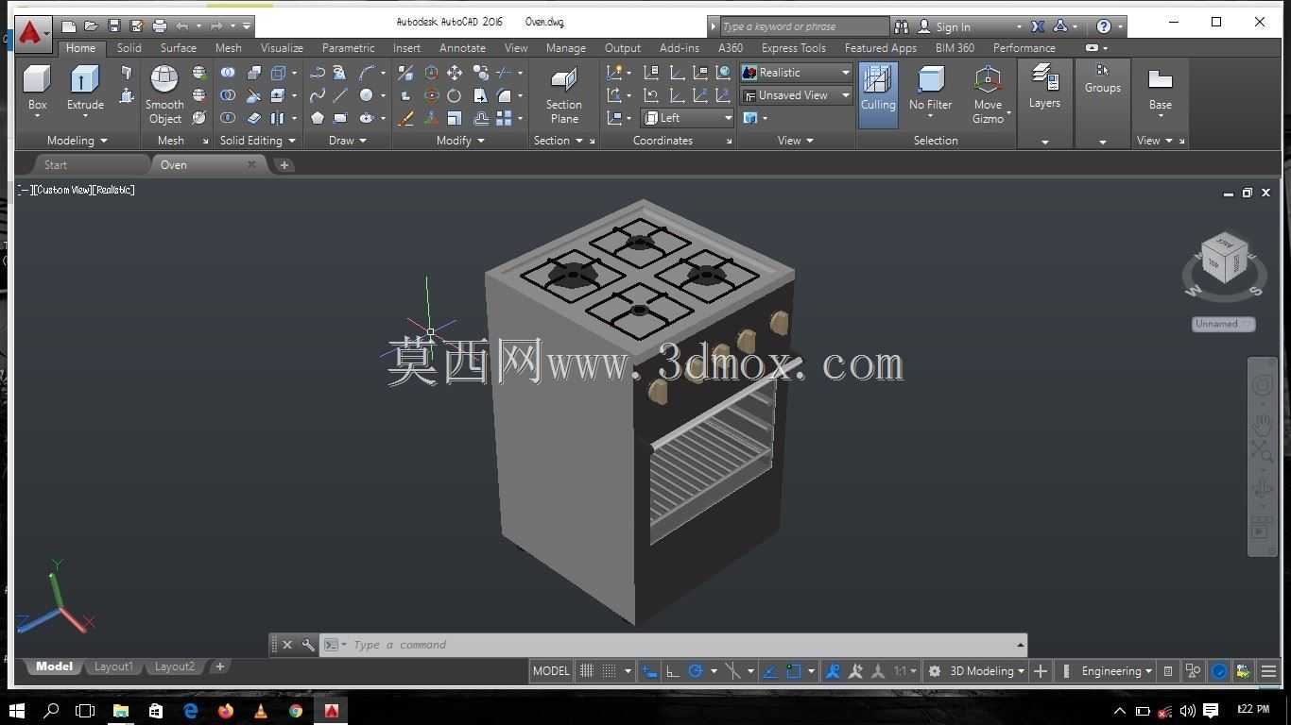This screenshot has width=1291, height=725.
Task: Open the Express Tools ribbon tab
Action: (794, 48)
